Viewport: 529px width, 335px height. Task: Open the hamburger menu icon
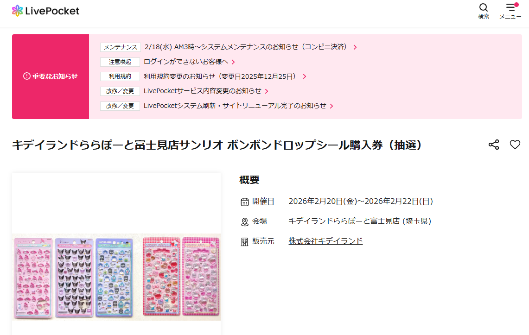tap(510, 7)
